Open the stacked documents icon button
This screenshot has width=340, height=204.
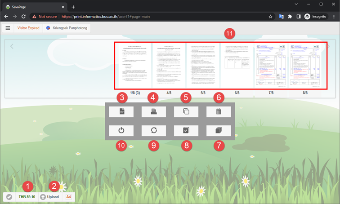tap(219, 131)
